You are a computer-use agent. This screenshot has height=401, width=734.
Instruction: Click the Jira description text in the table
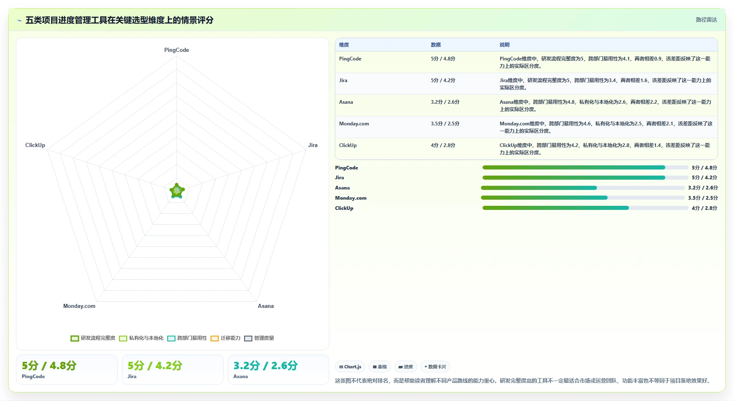605,84
